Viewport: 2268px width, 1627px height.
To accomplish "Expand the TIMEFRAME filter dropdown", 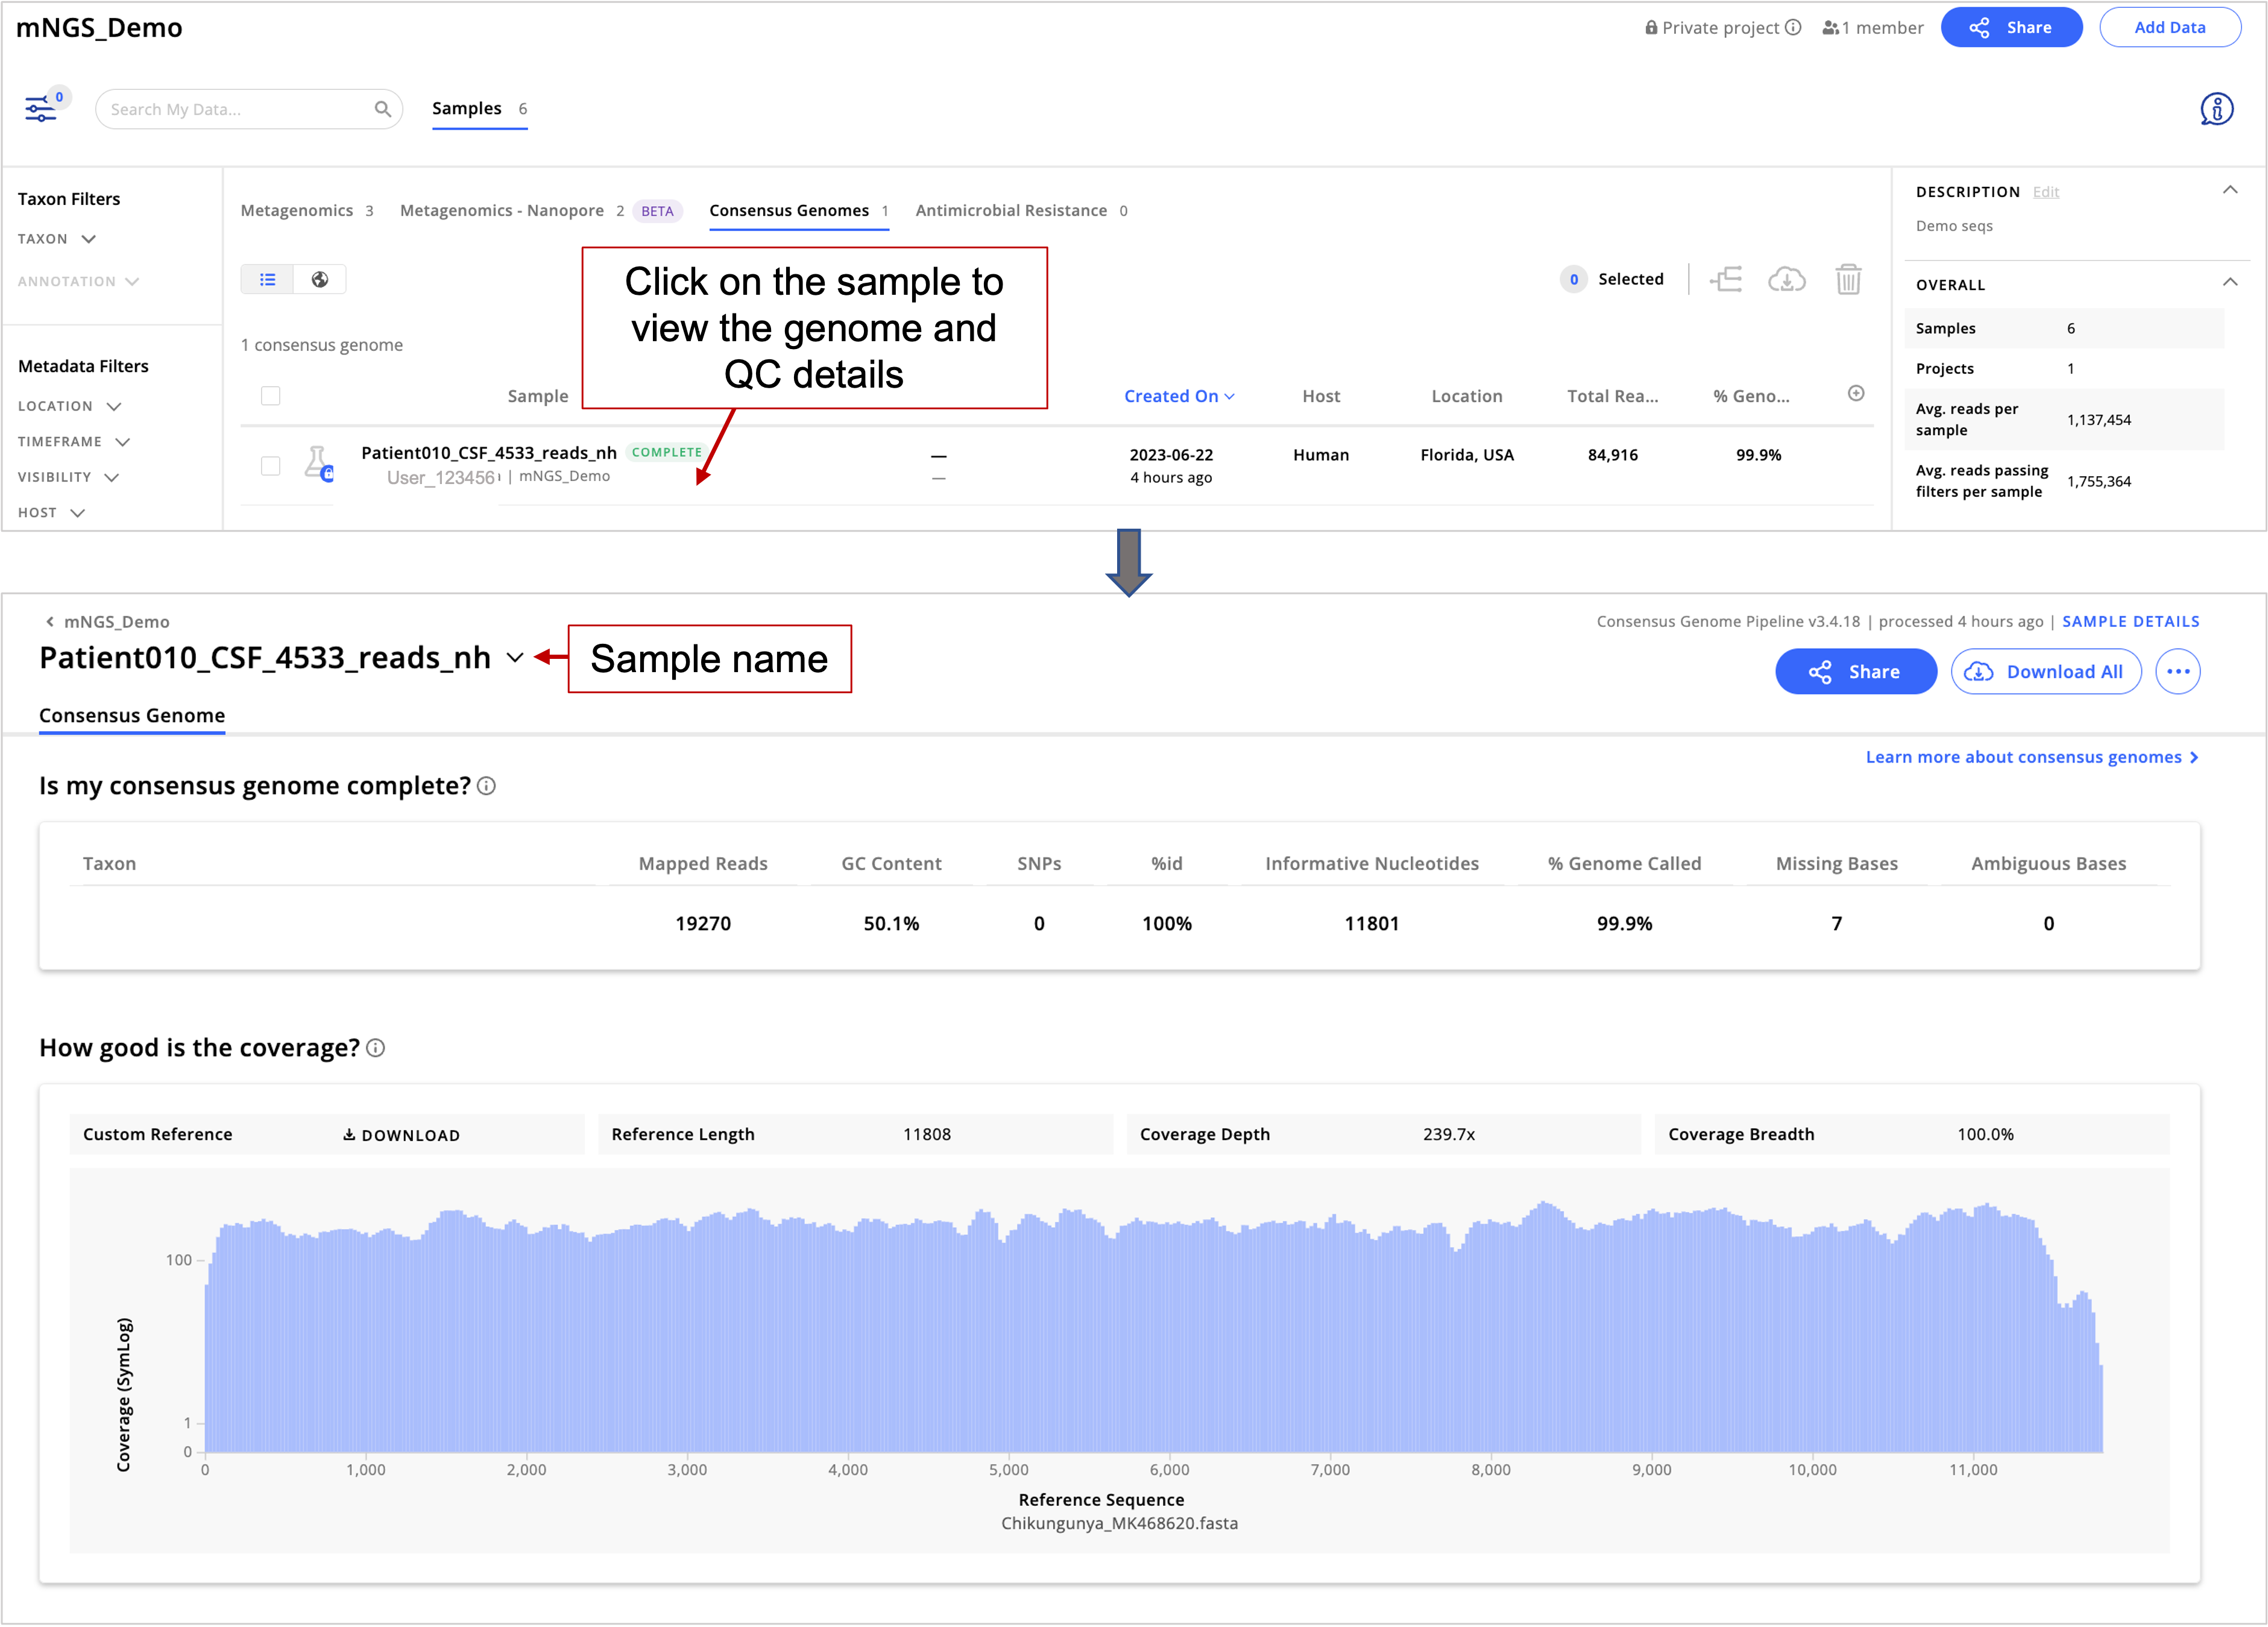I will pos(74,441).
